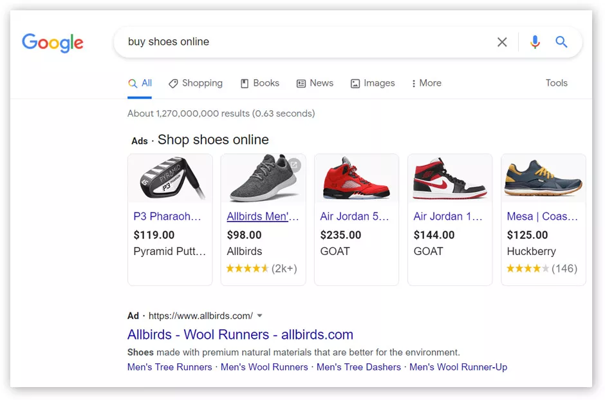
Task: Open the $144.00 Air Jordan 1 listing
Action: (x=448, y=216)
